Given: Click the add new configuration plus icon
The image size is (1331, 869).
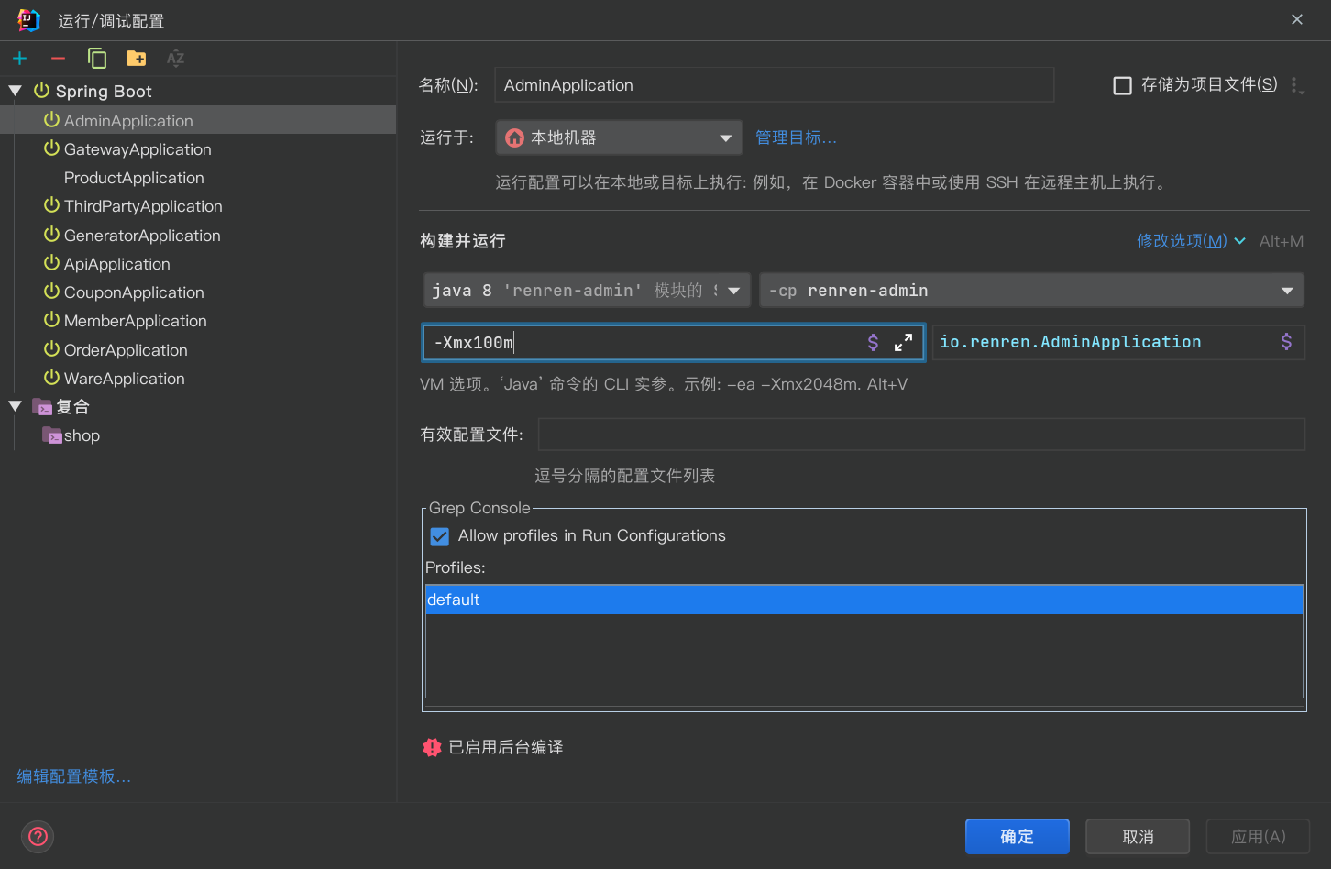Looking at the screenshot, I should click(x=19, y=59).
